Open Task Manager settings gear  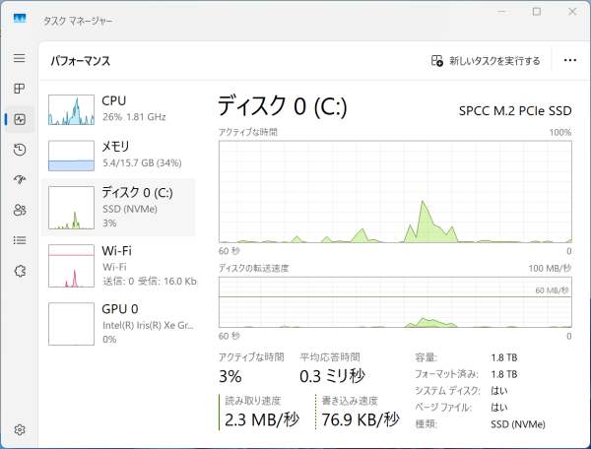pos(19,429)
